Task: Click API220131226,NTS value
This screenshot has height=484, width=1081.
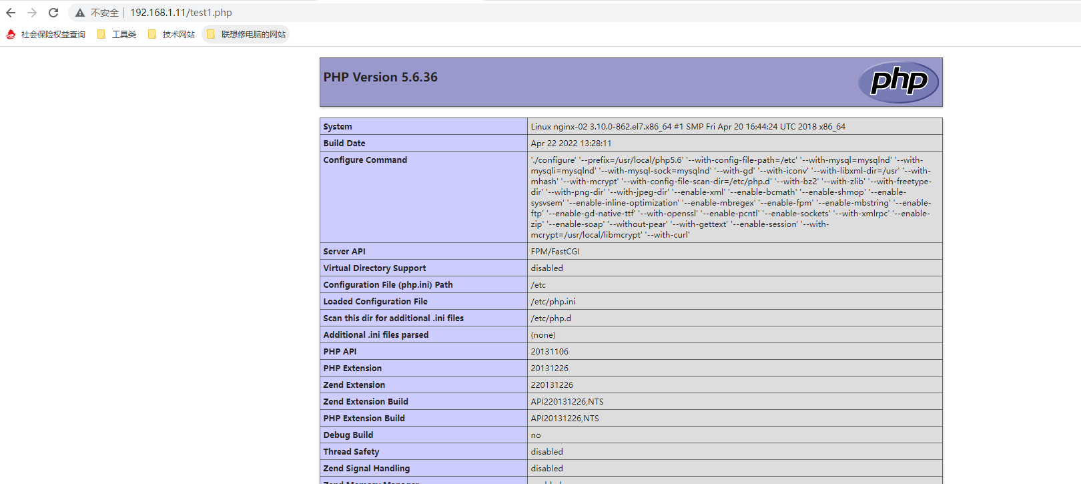Action: 567,402
